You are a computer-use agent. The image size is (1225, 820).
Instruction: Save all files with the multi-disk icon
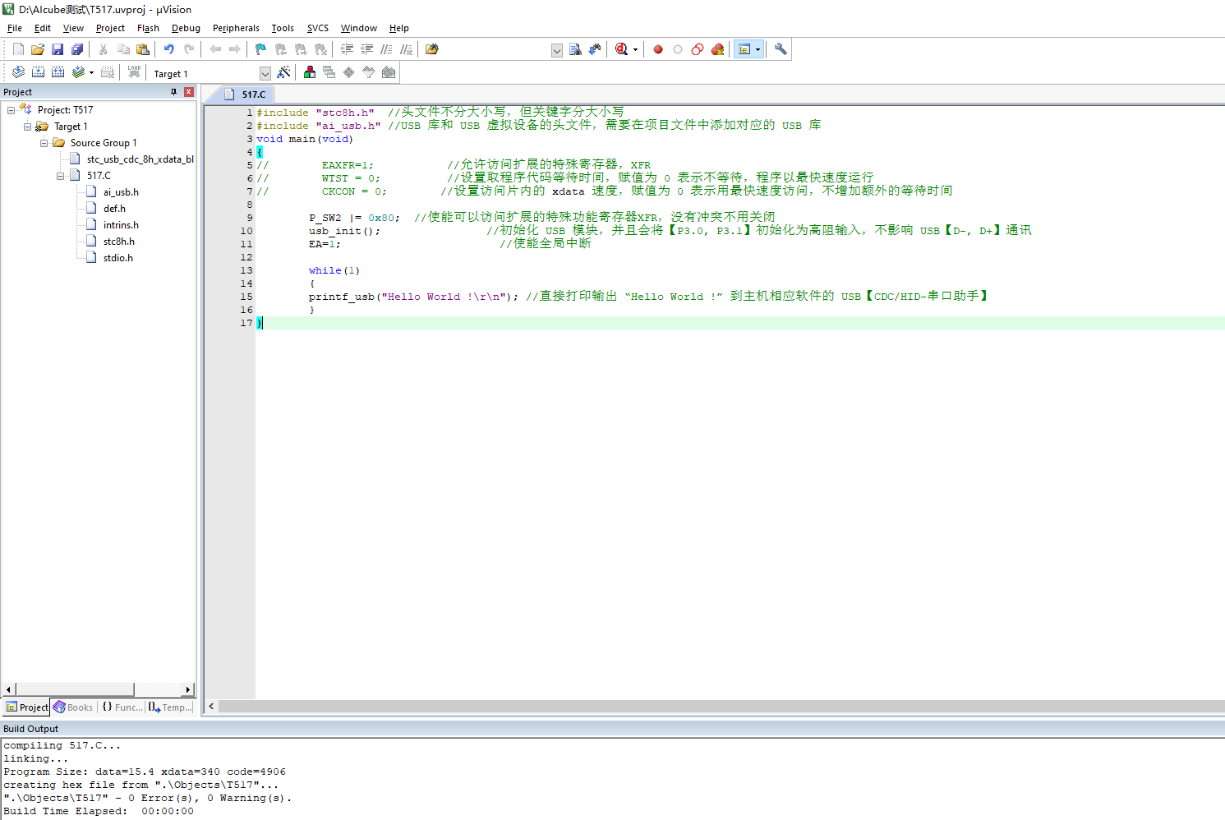click(x=77, y=49)
